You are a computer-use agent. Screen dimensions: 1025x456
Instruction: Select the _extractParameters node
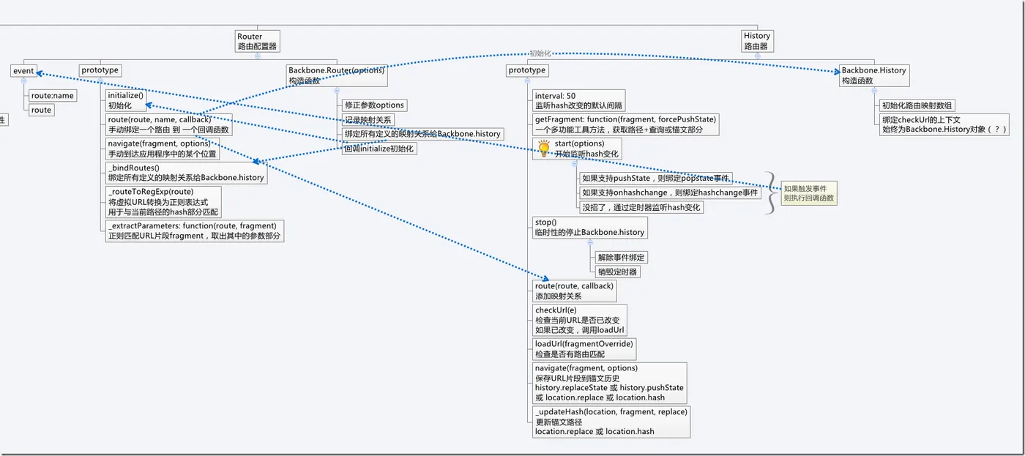click(195, 231)
